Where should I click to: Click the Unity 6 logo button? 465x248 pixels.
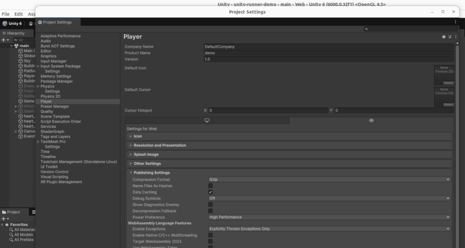(x=12, y=24)
